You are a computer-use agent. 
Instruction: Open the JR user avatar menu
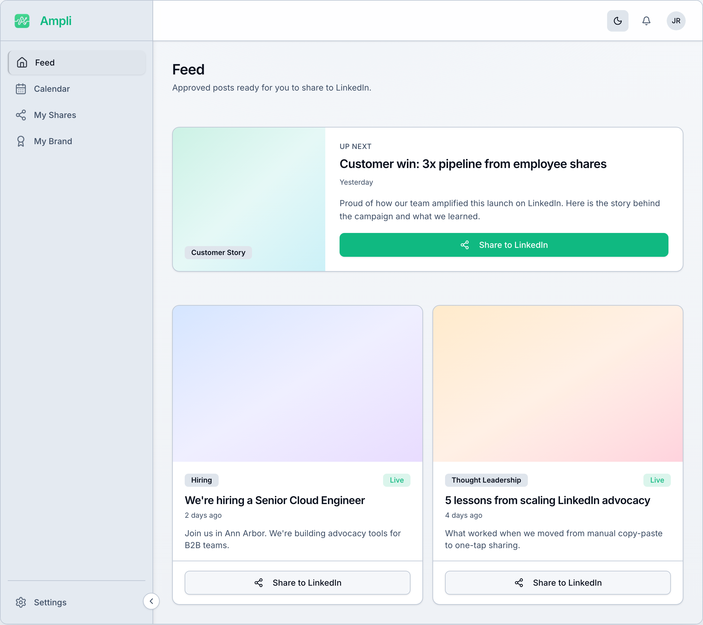click(x=676, y=21)
